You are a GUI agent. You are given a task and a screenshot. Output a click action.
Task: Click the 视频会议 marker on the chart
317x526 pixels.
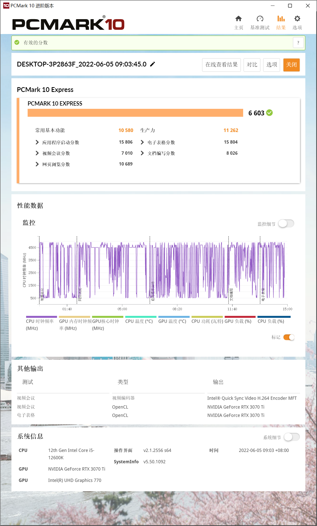tap(42, 294)
